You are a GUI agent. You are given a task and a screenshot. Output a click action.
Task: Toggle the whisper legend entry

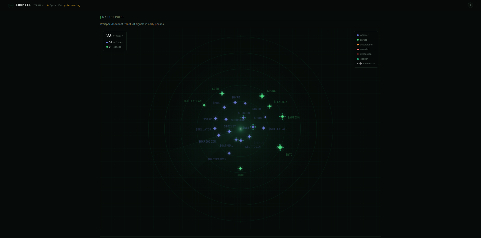pos(363,35)
